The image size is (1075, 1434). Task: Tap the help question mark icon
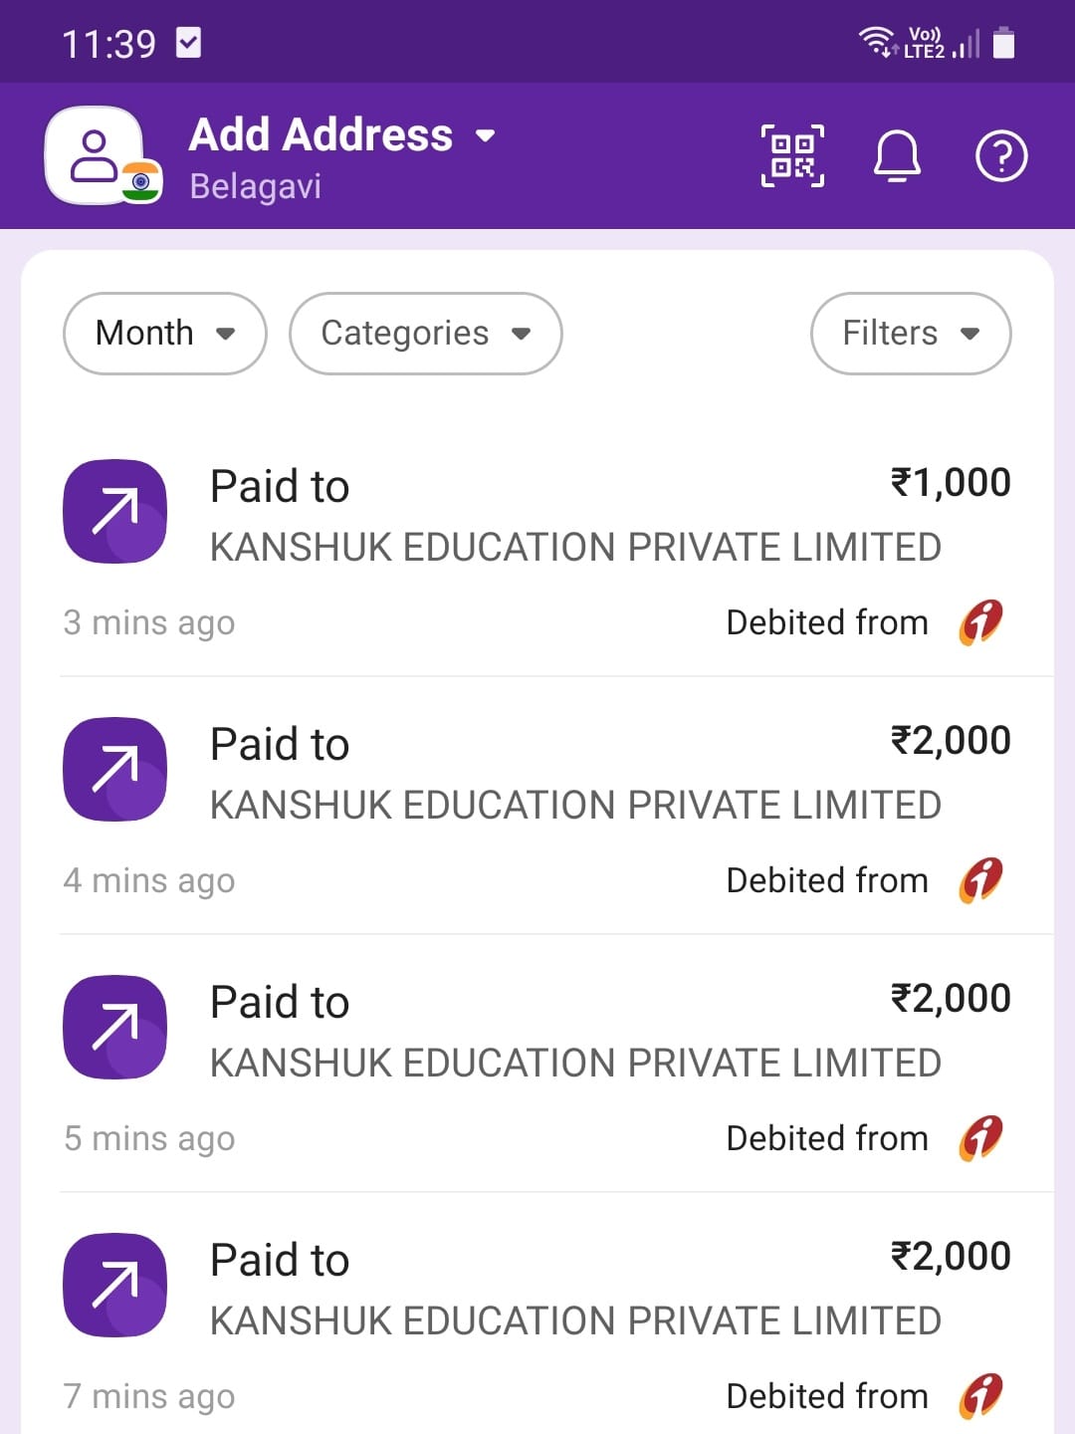coord(1001,156)
